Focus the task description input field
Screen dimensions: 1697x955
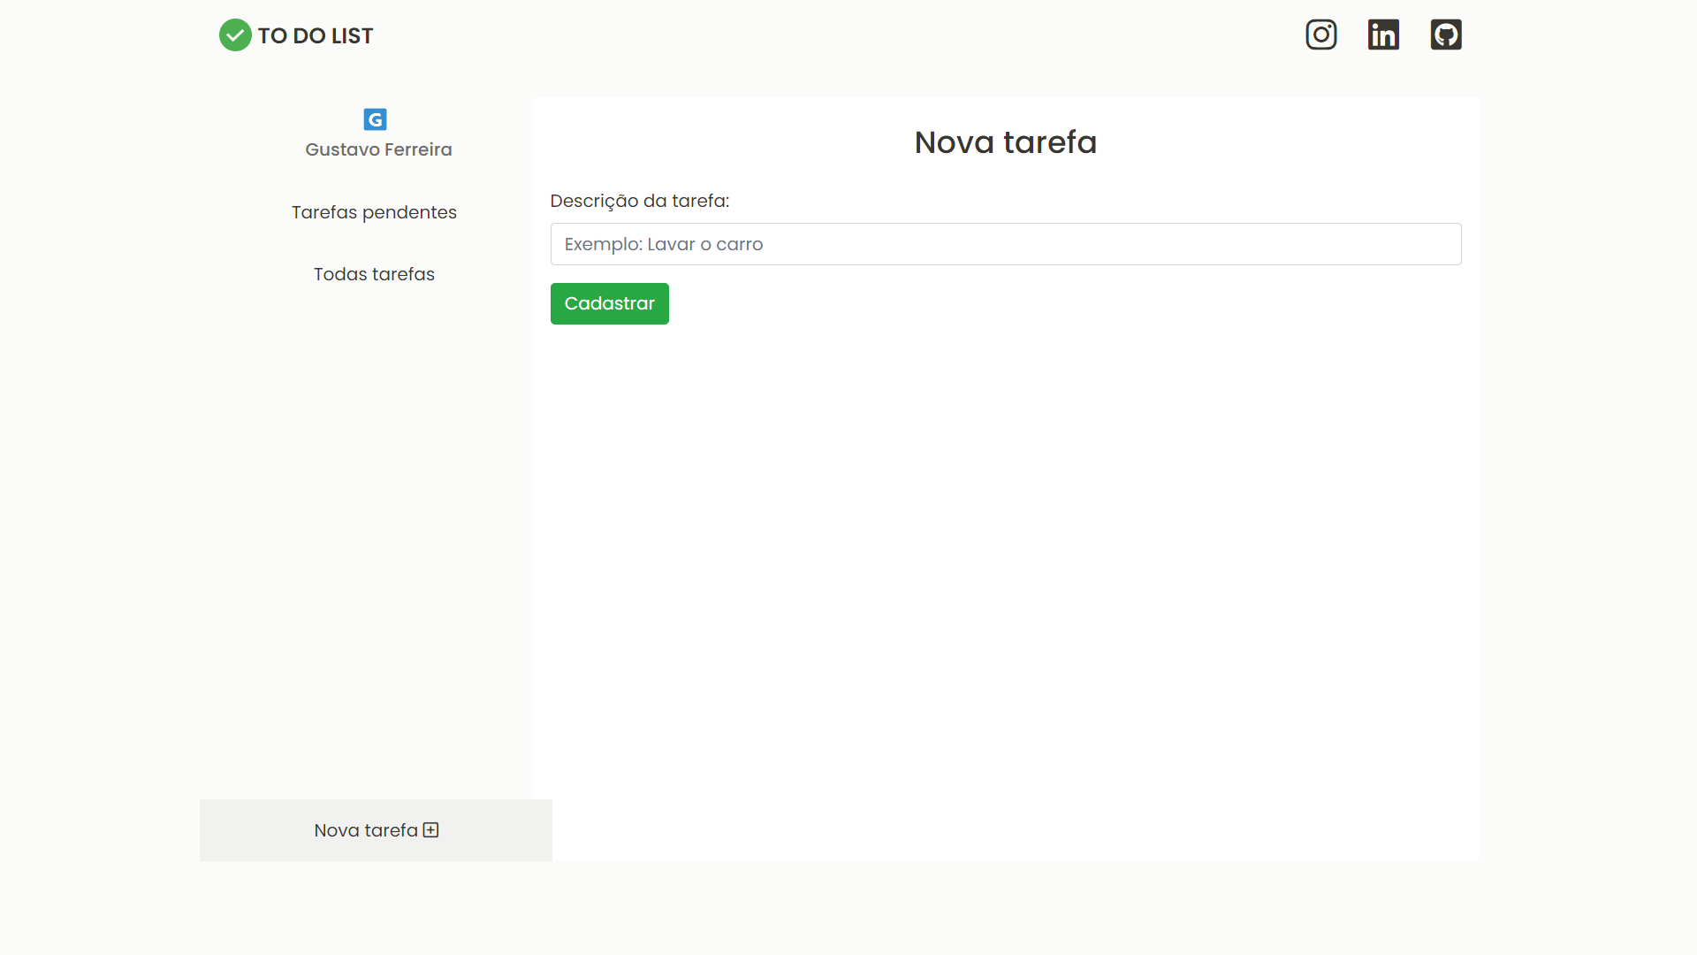1006,244
